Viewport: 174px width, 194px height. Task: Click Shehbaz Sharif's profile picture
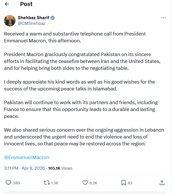(x=9, y=21)
